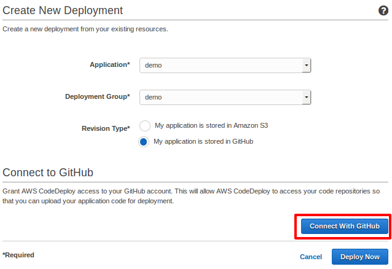Click the '*Required' note

18,255
